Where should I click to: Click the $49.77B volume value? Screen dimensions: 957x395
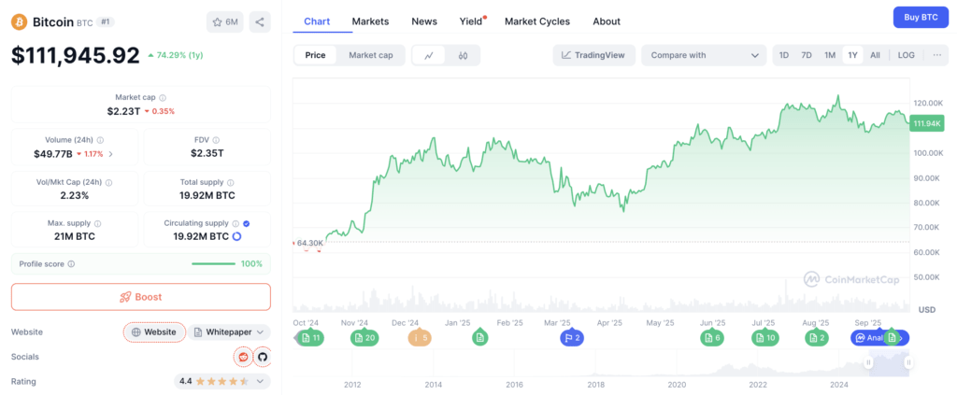[53, 154]
